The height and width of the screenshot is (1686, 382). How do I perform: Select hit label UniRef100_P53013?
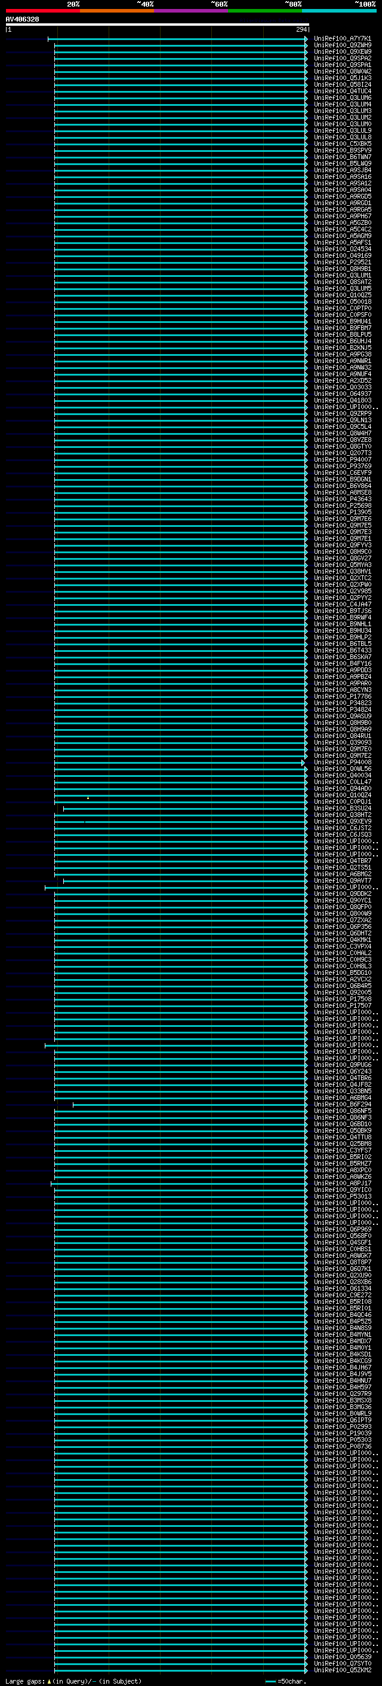[342, 1197]
